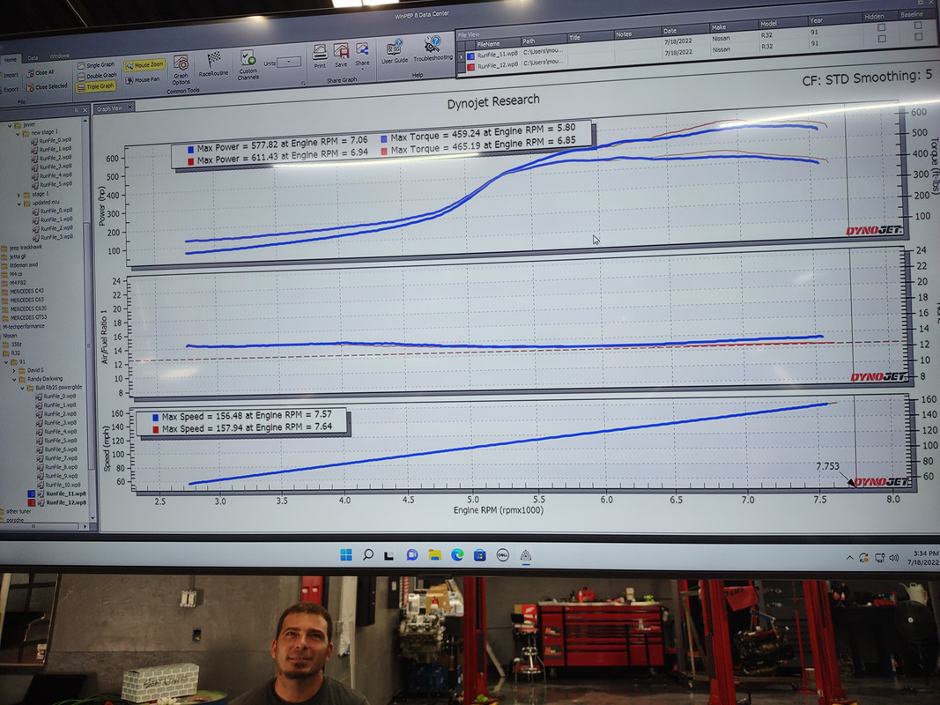Toggle Baseline checkbox for RunFile_12.wp8

[918, 36]
